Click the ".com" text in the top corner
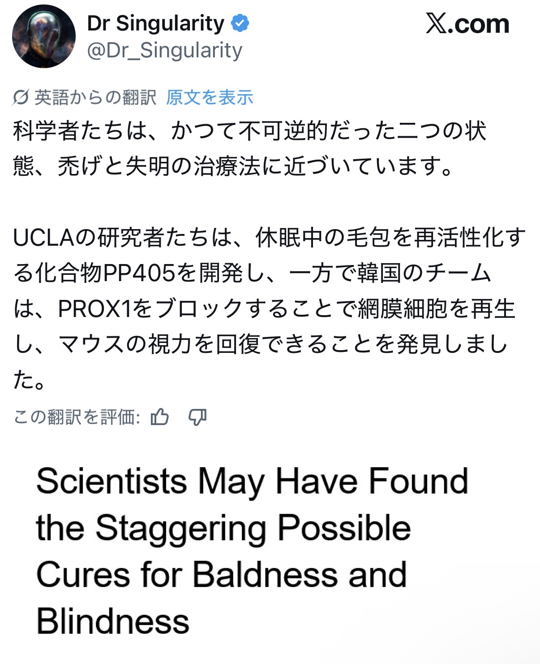 pos(479,24)
